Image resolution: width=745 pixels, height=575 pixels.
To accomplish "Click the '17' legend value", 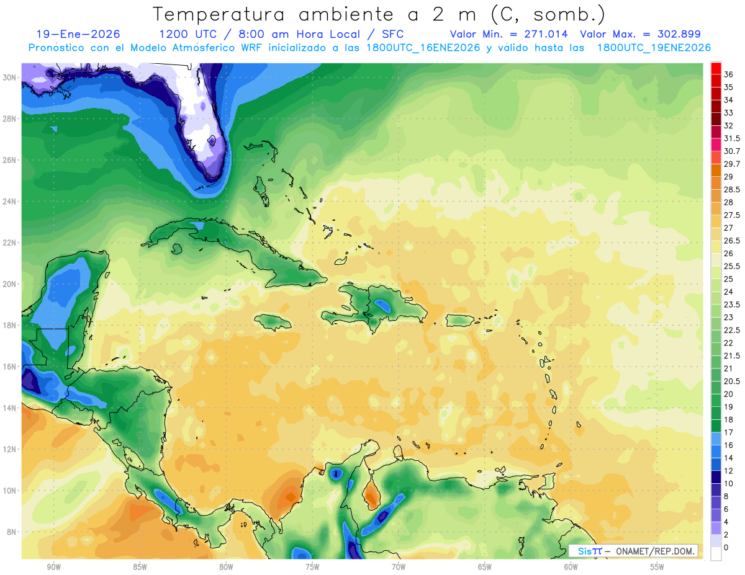I will pyautogui.click(x=729, y=432).
